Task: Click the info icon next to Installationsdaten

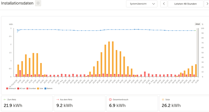Action: coord(38,3)
